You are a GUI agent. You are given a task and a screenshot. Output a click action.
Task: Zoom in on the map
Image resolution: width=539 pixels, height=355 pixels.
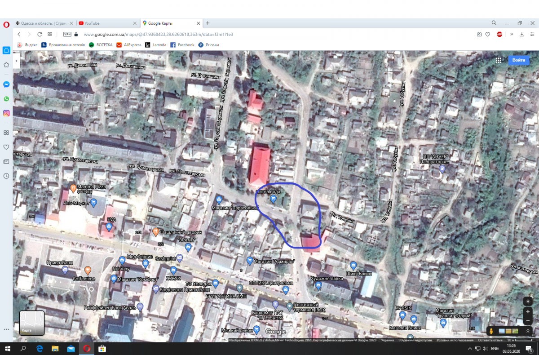click(x=528, y=311)
